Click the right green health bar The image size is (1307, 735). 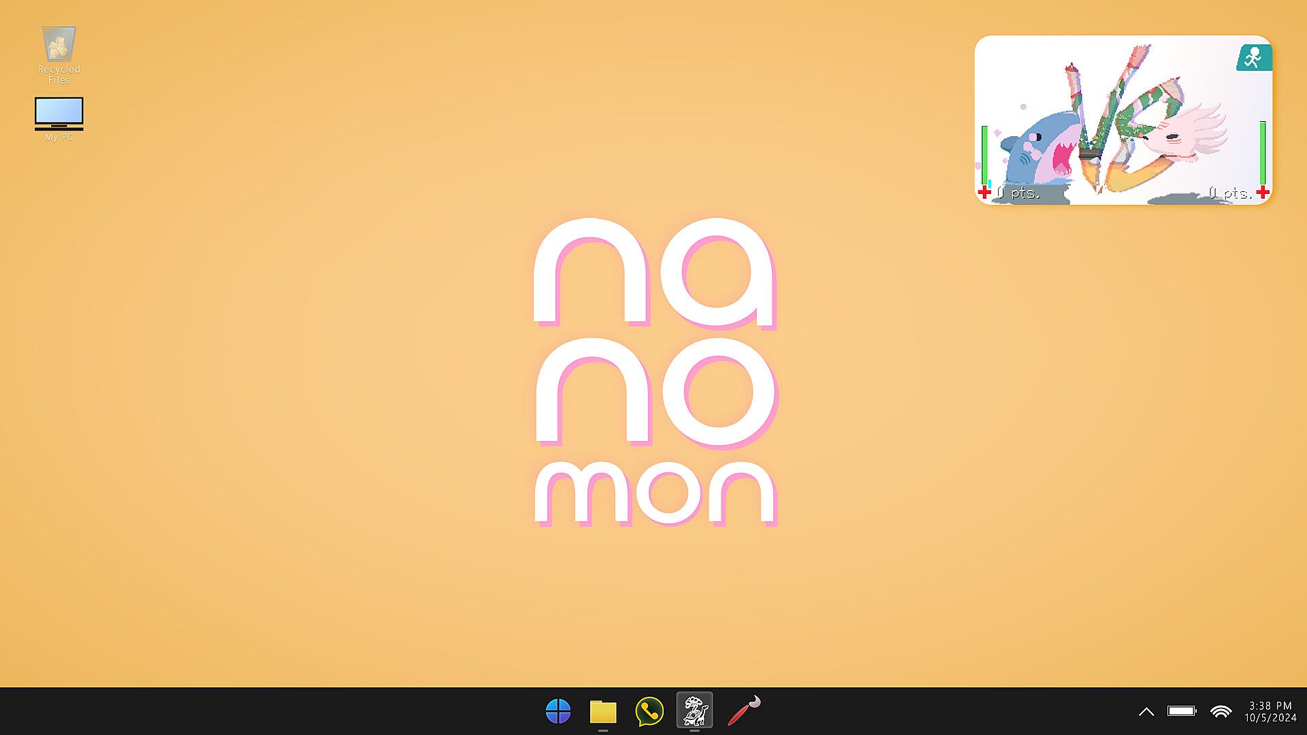click(x=1263, y=152)
